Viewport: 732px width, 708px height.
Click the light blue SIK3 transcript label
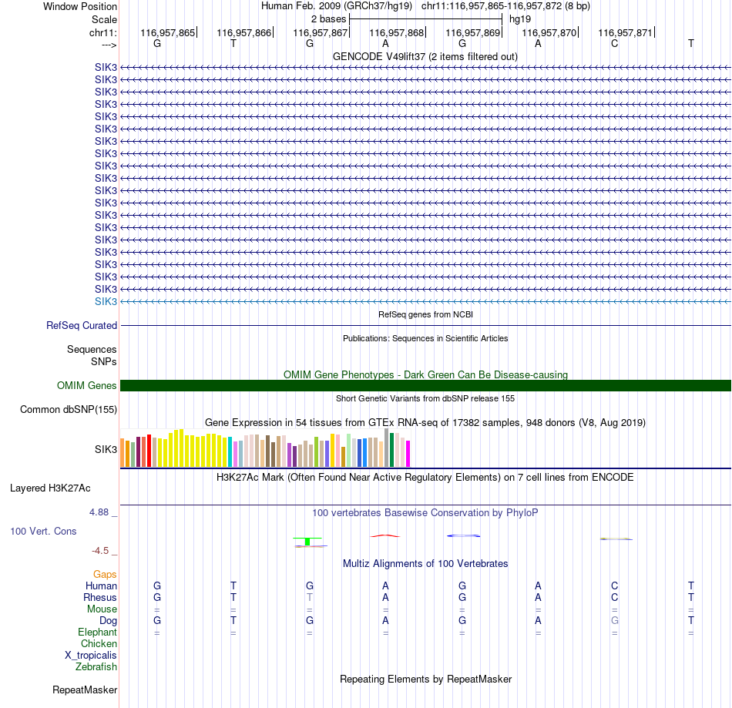point(106,301)
